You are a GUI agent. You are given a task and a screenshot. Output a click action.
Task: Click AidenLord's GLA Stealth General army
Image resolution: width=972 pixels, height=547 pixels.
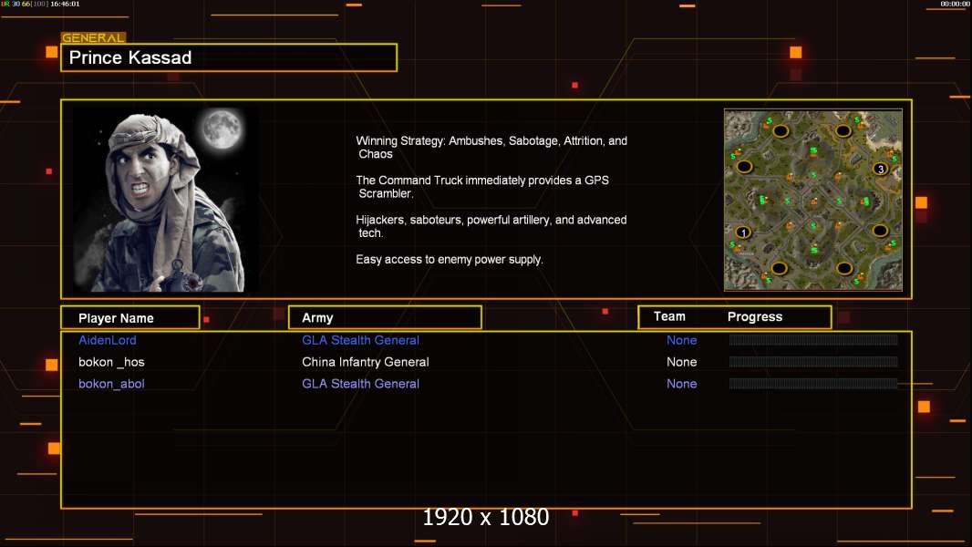click(x=360, y=340)
